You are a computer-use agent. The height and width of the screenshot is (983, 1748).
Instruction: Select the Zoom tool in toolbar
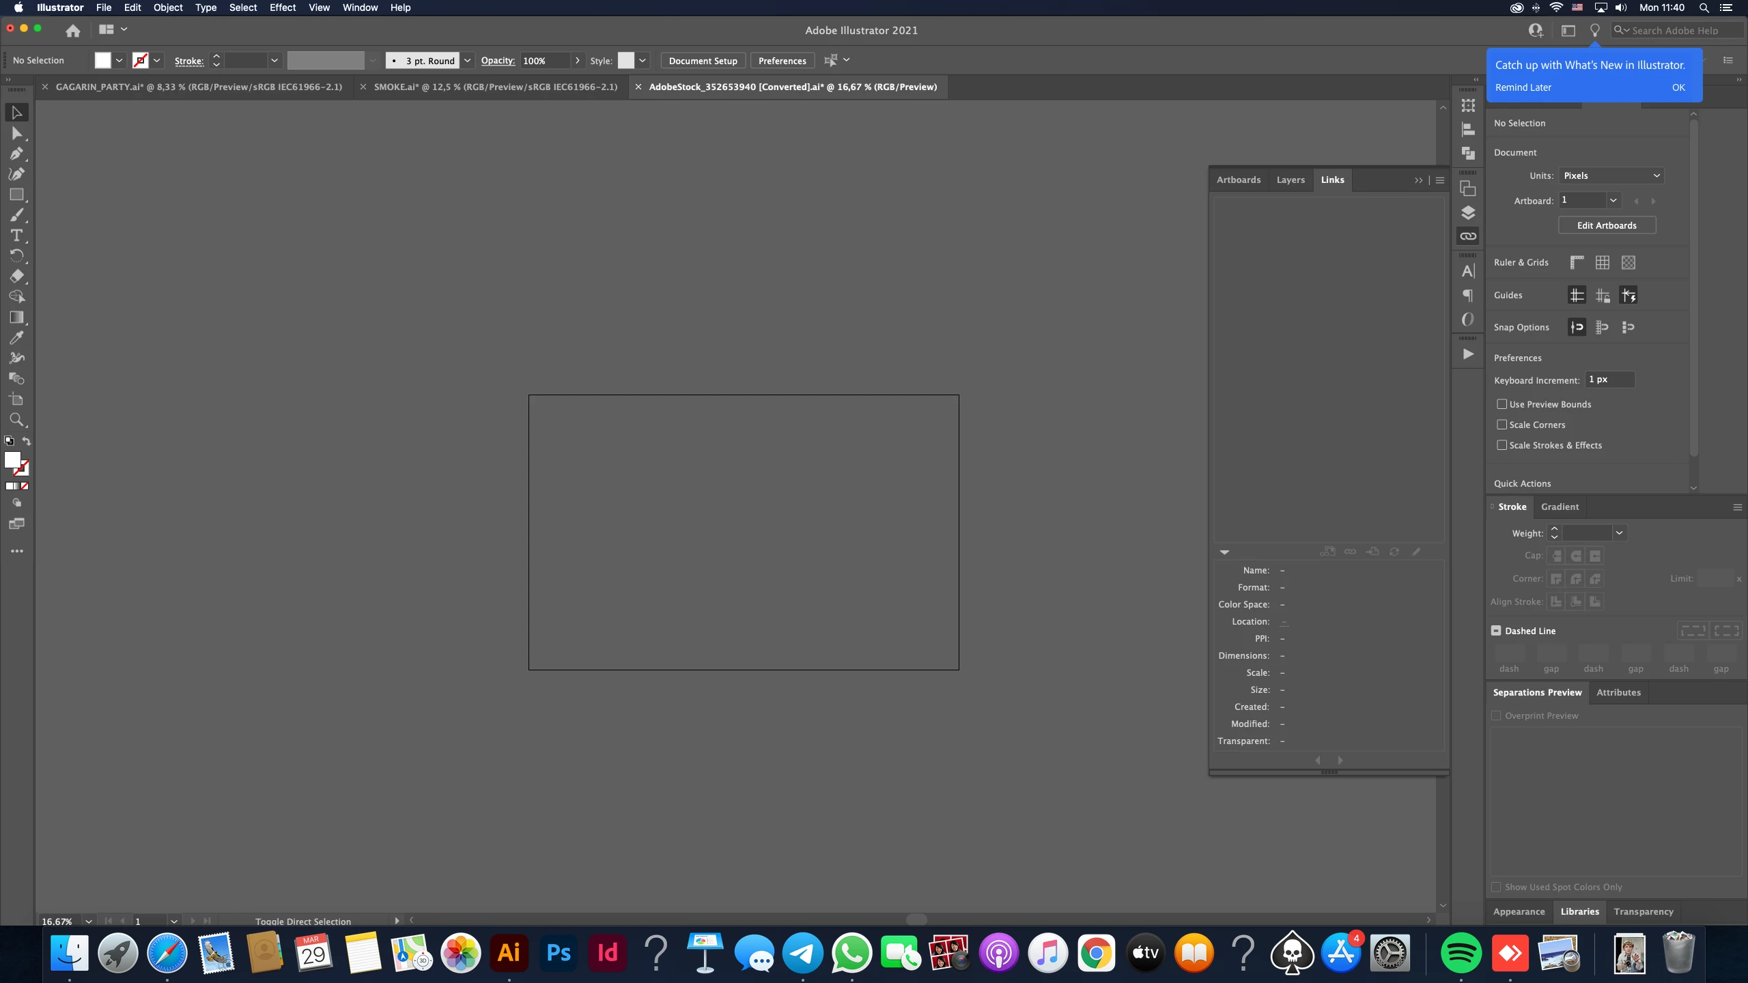16,420
